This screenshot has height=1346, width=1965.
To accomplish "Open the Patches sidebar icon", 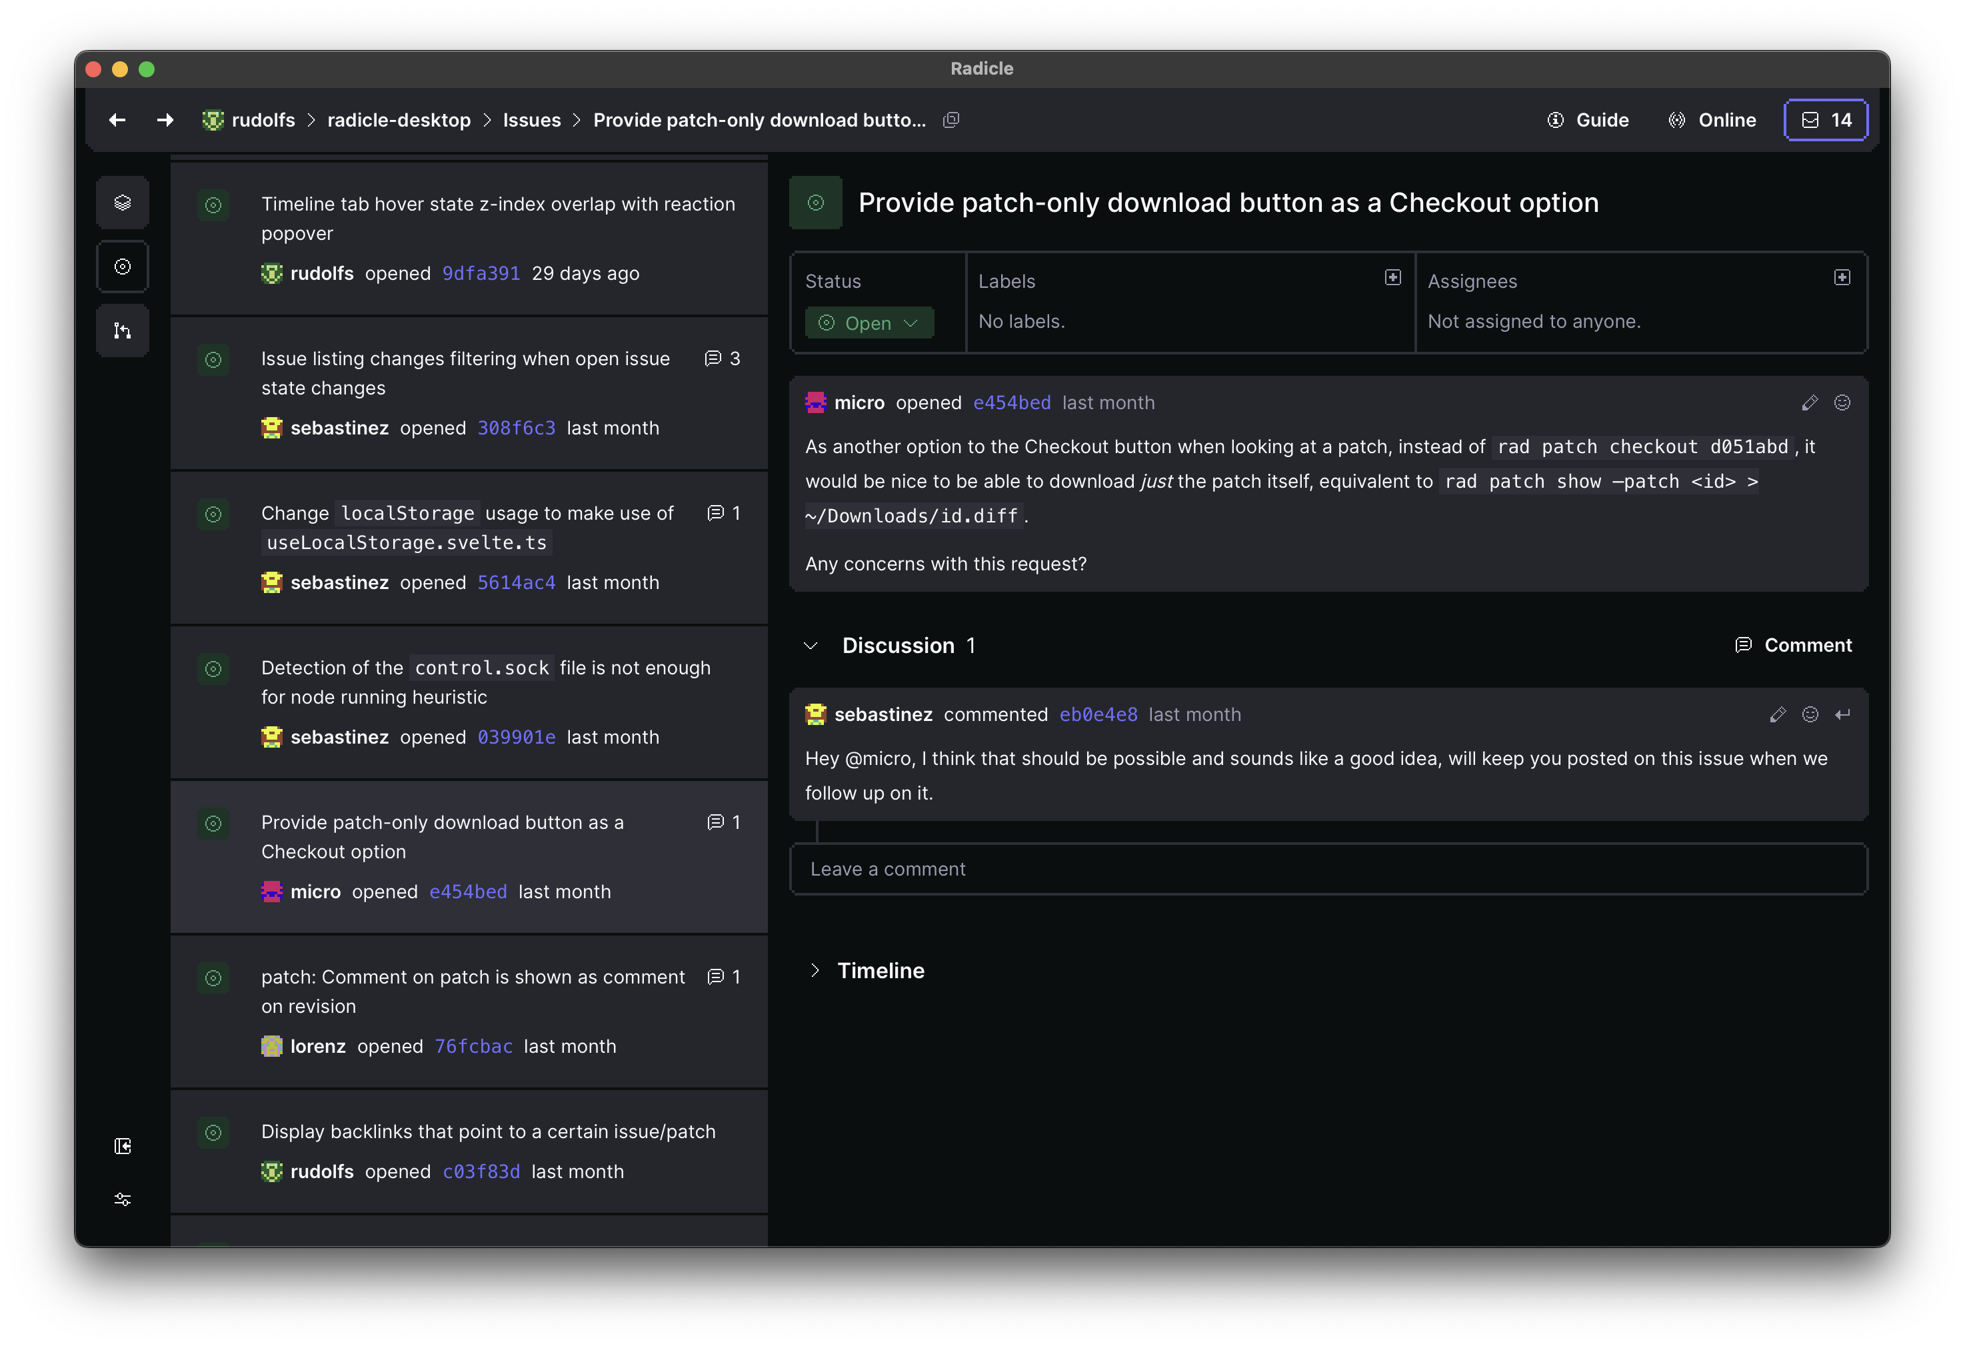I will [123, 331].
